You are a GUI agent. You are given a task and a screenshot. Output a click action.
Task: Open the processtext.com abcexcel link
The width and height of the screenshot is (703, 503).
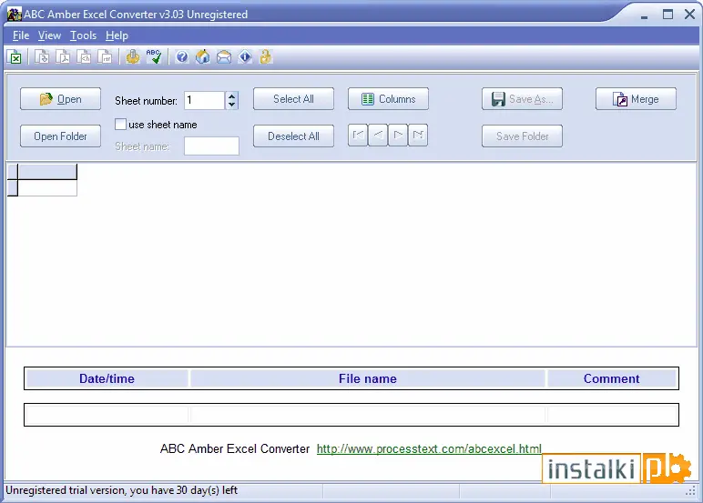429,448
